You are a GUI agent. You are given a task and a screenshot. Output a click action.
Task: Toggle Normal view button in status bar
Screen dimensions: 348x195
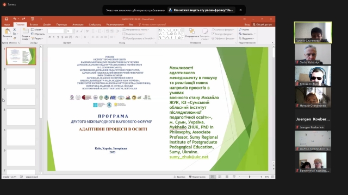(213, 177)
